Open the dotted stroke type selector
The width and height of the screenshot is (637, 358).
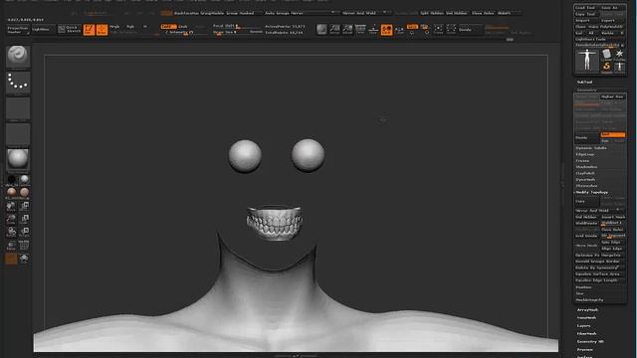pyautogui.click(x=18, y=83)
